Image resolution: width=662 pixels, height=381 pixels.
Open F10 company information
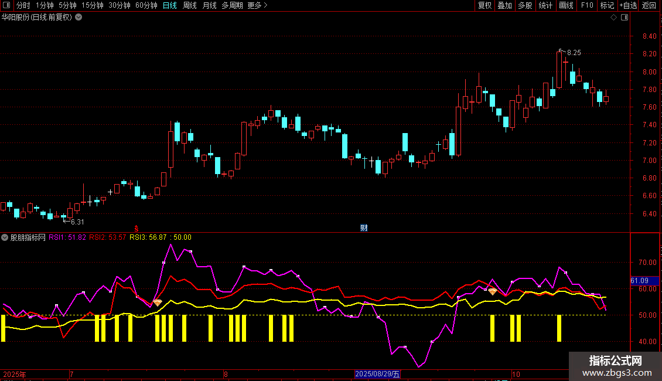[587, 5]
